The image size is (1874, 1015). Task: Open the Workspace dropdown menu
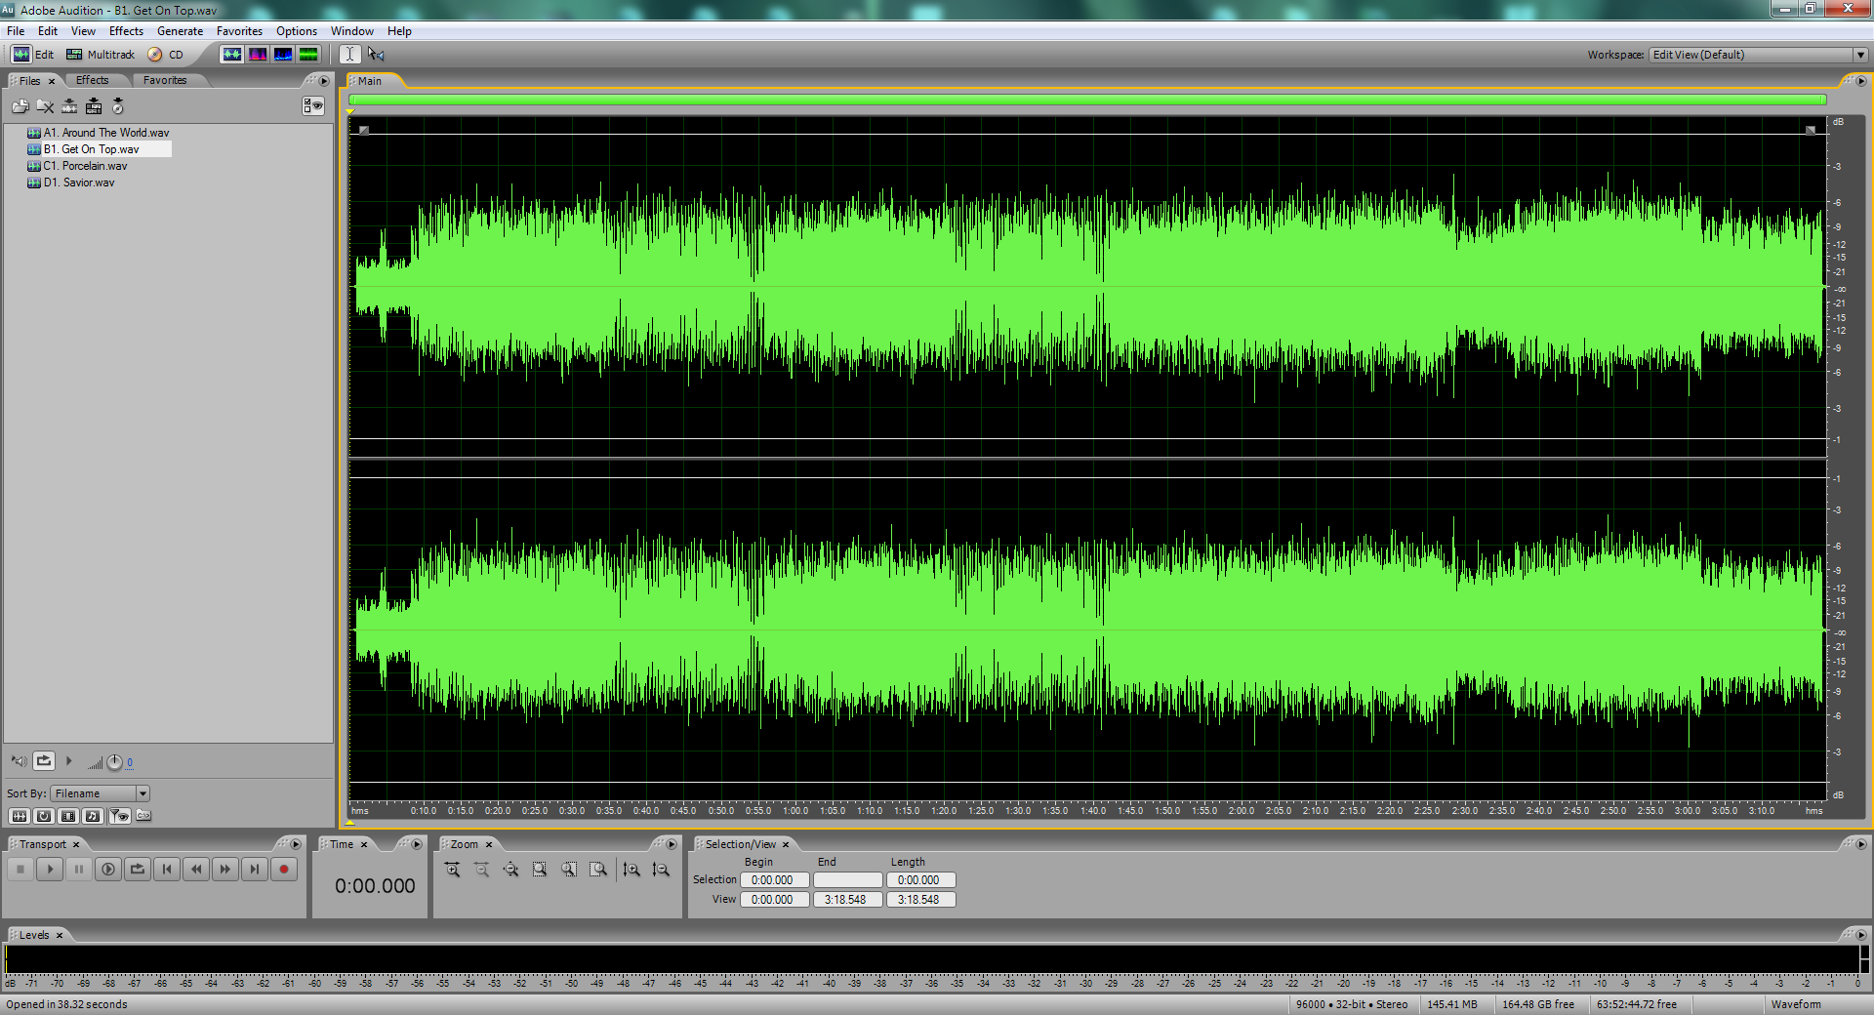(1860, 55)
